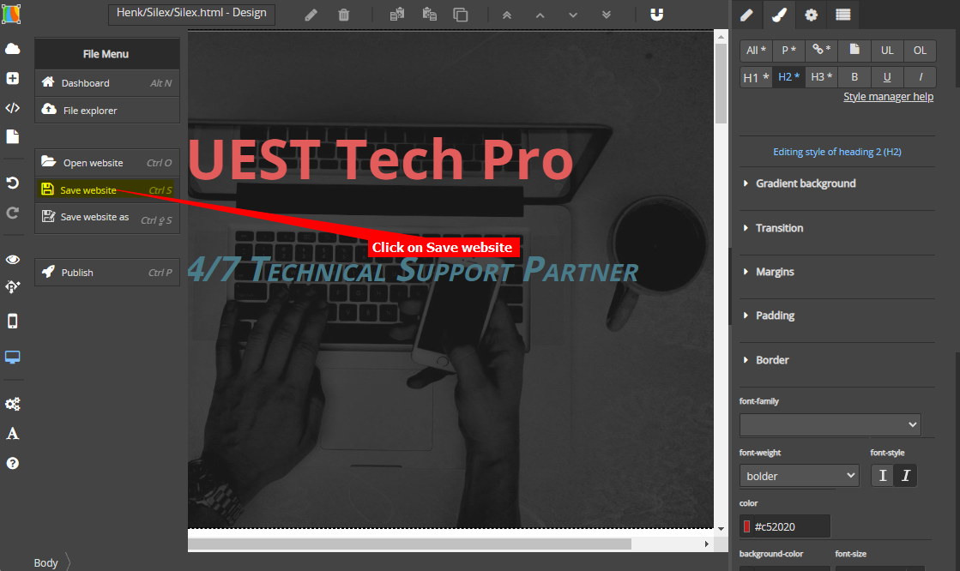Choose Publish menu item

[107, 273]
